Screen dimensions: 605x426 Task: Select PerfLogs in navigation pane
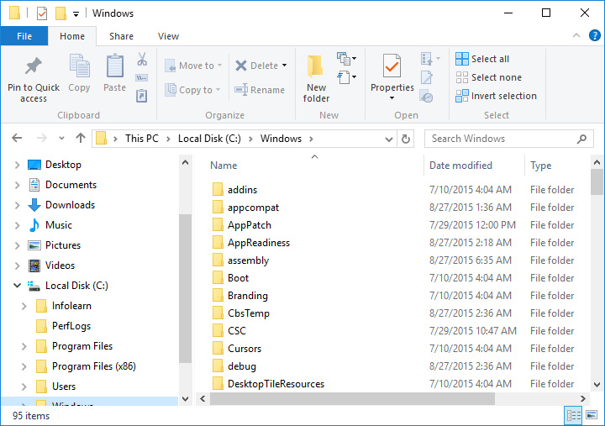point(71,326)
